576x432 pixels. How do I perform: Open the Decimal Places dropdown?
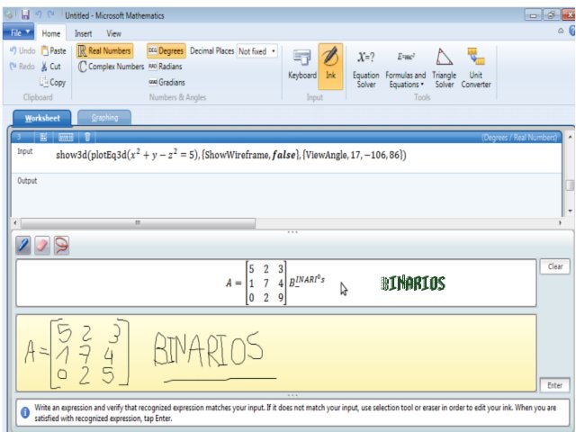click(x=256, y=51)
